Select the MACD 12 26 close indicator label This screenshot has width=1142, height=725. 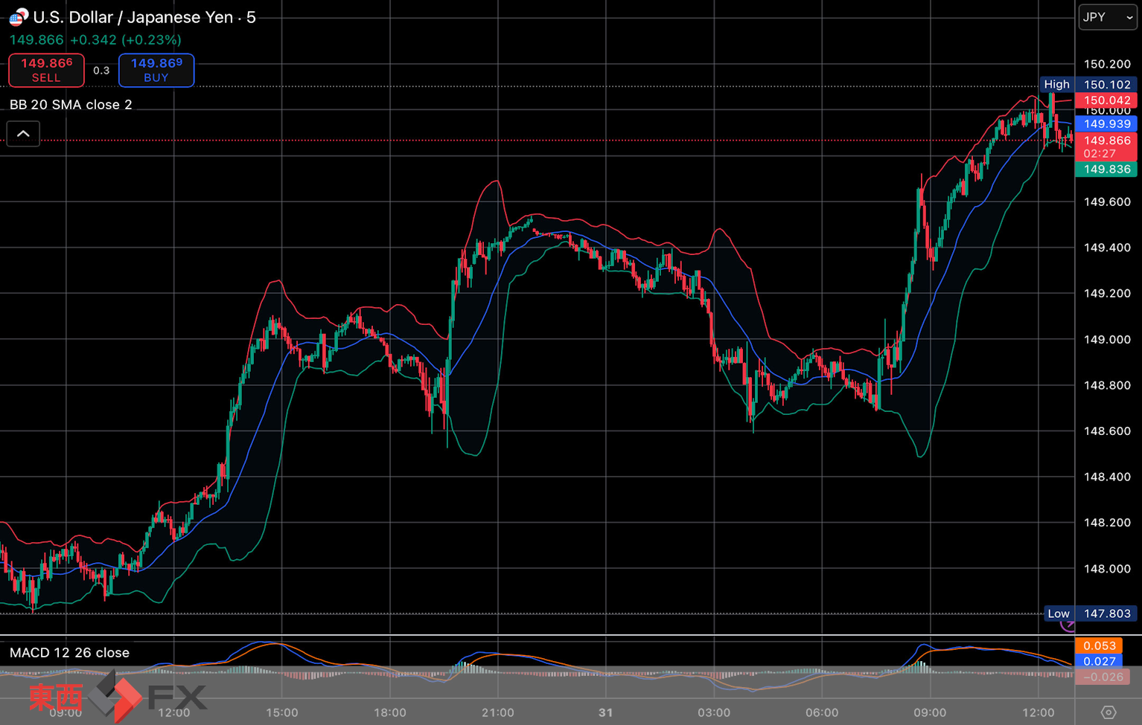coord(69,653)
